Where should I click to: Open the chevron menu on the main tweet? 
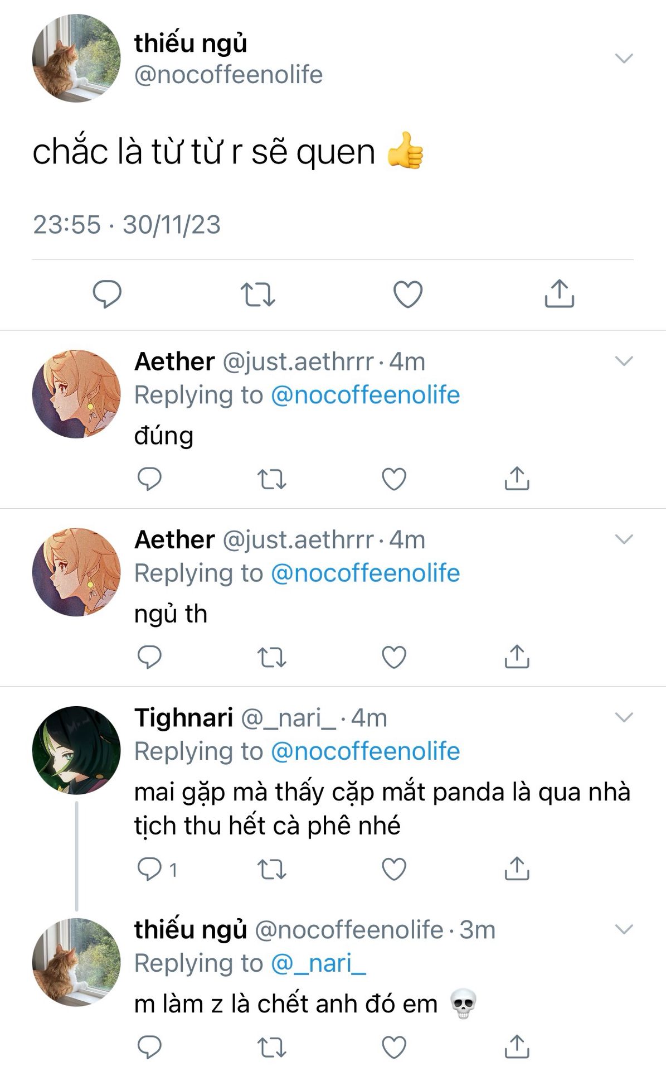tap(624, 58)
